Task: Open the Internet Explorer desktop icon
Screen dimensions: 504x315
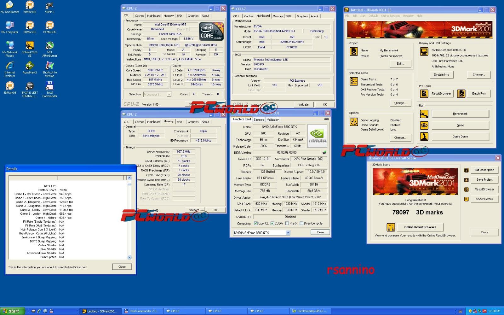Action: [x=10, y=69]
